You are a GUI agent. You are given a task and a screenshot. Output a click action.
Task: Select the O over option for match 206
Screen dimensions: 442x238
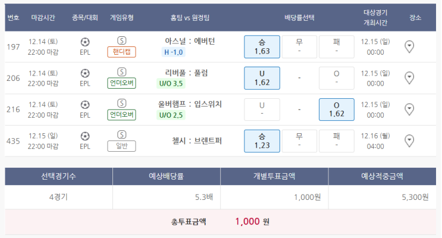pyautogui.click(x=336, y=78)
